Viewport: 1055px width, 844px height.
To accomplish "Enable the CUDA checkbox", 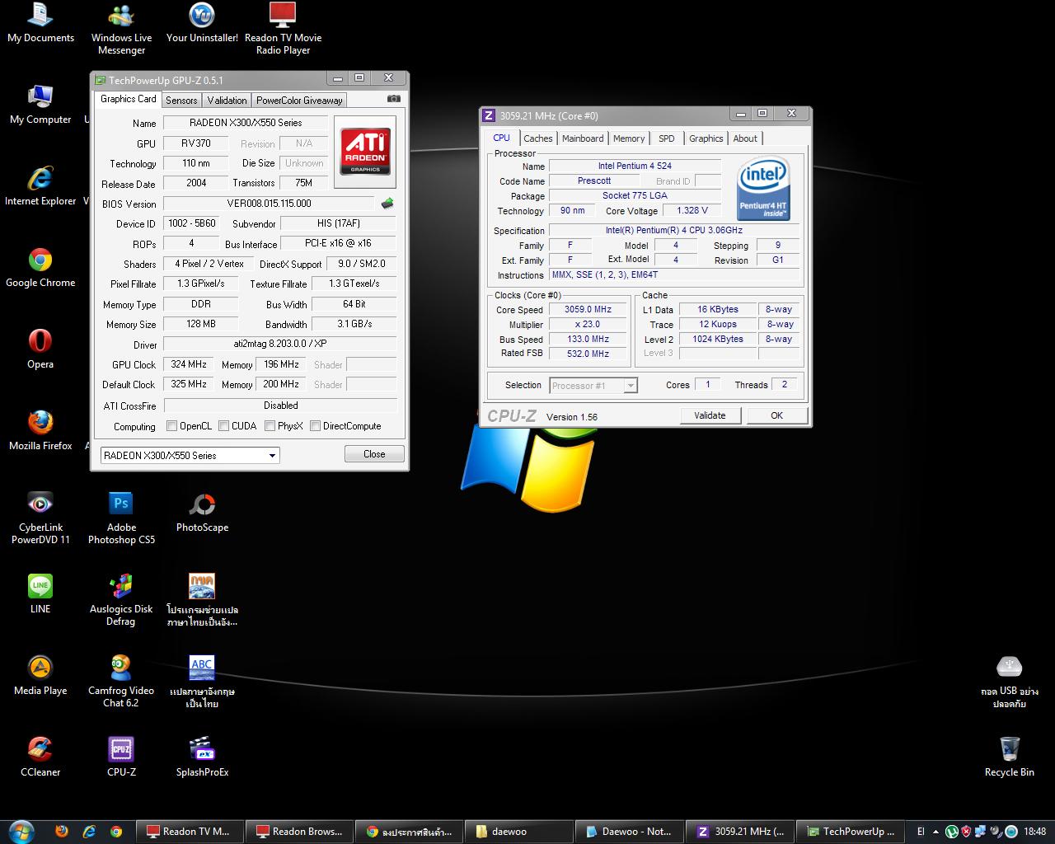I will (x=223, y=426).
